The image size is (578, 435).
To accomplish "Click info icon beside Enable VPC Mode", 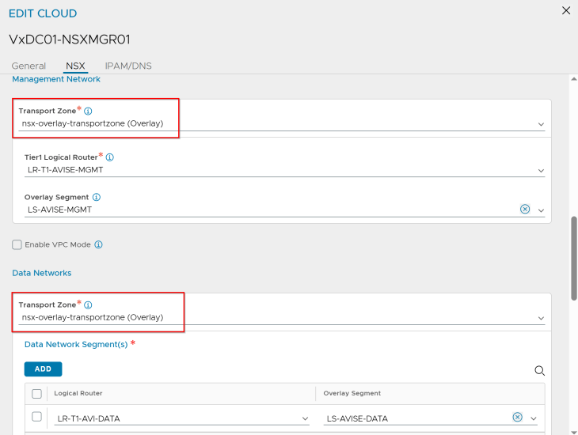I will click(99, 245).
